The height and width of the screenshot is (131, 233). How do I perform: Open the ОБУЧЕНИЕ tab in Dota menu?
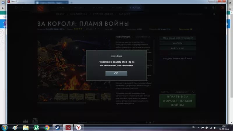116,8
